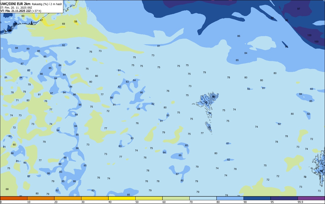Choose the 60–70 light green legend swatch

176,198
